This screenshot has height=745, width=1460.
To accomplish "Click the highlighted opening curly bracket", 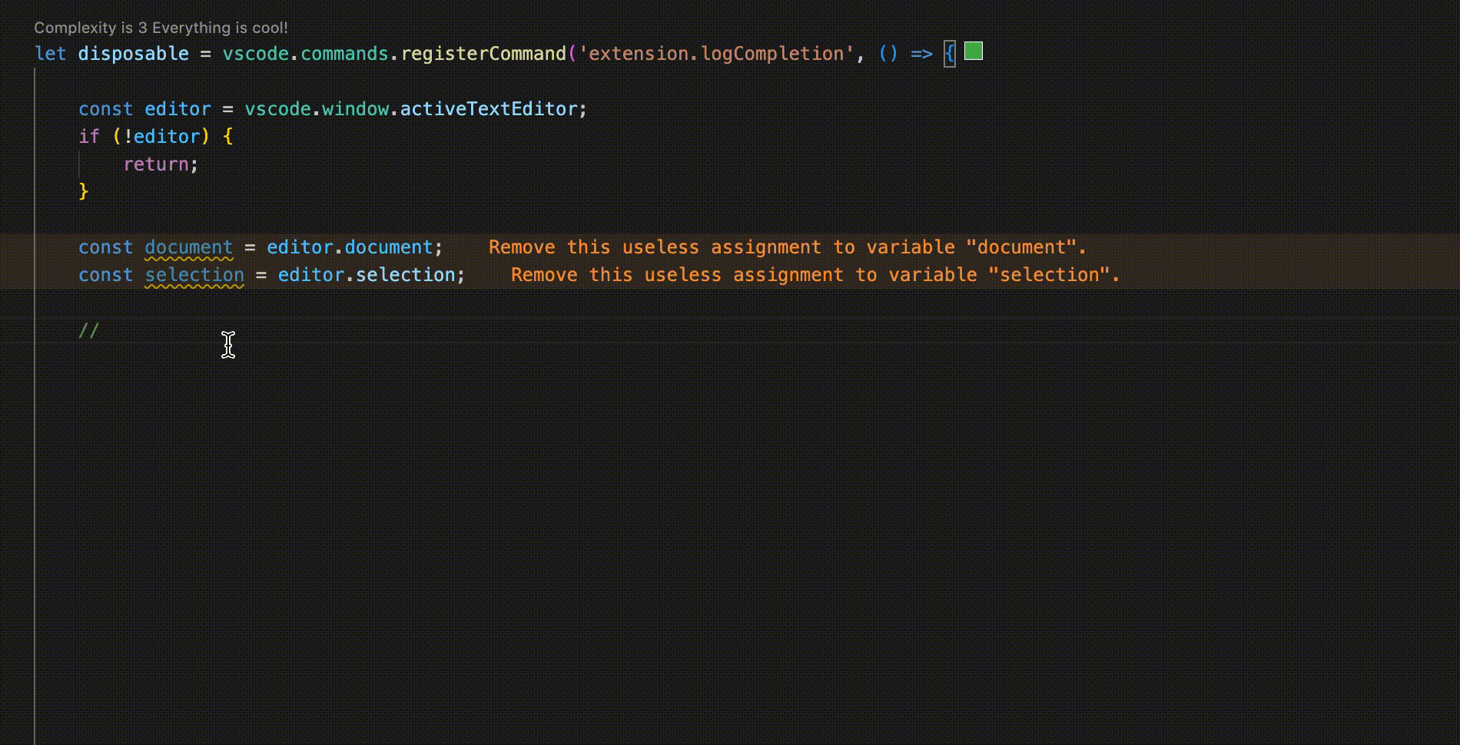I will click(x=950, y=54).
